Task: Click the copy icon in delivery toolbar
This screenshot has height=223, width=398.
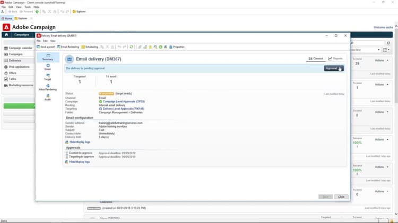Action: point(102,47)
